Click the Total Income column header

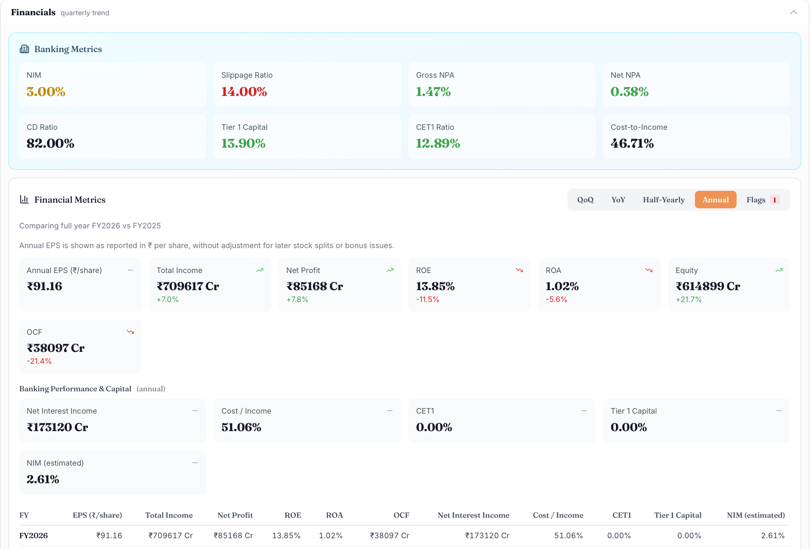pyautogui.click(x=169, y=515)
